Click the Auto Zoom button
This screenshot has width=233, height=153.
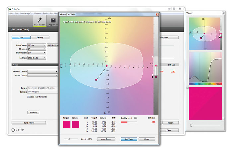click(x=106, y=139)
